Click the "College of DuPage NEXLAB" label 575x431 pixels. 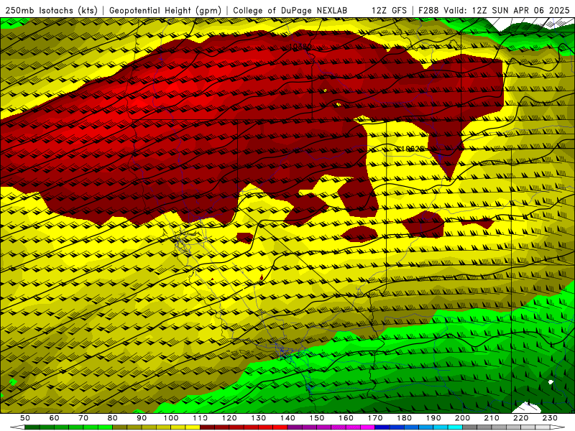point(290,11)
